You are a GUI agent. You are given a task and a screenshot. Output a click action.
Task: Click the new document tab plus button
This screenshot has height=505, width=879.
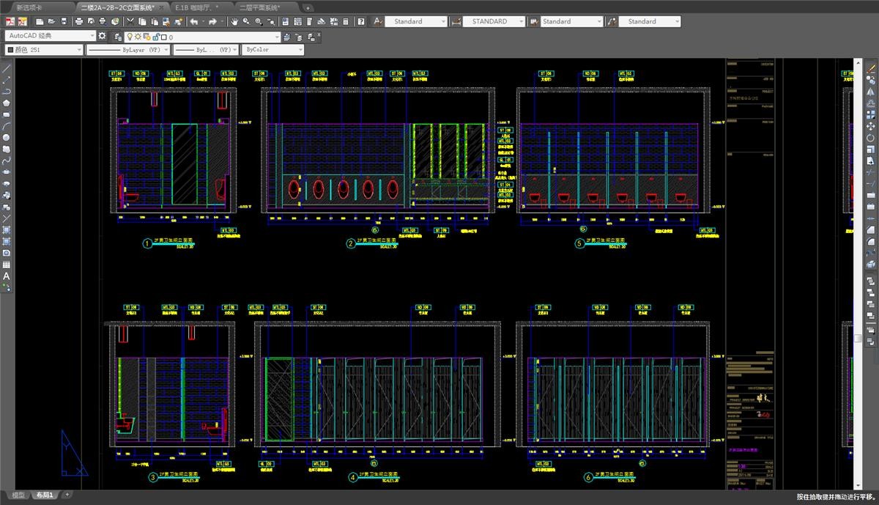(308, 7)
